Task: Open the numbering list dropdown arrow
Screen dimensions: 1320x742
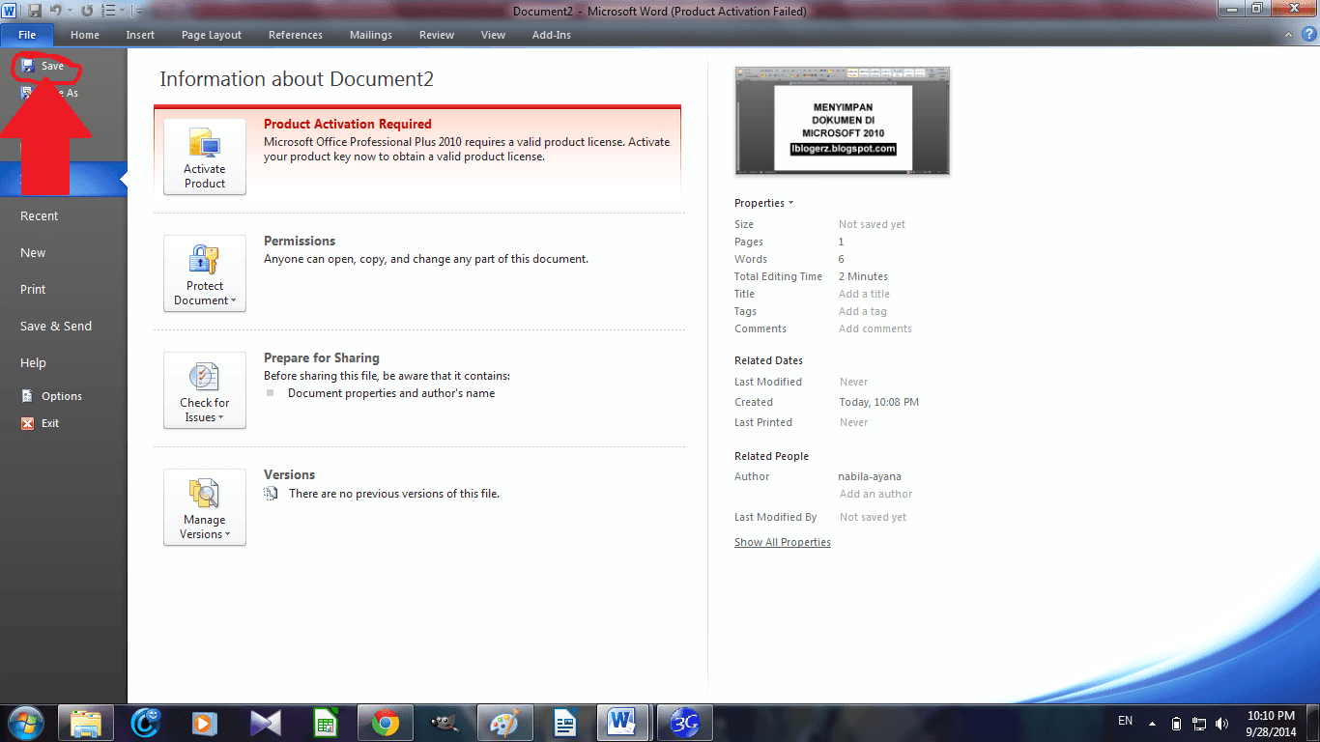Action: coord(123,12)
